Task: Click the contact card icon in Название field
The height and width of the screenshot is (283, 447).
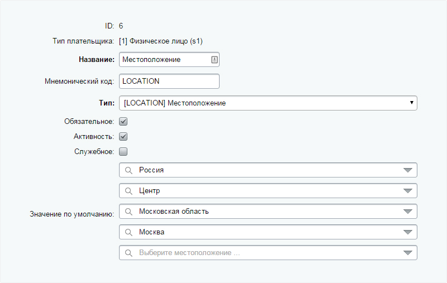Action: pos(214,60)
